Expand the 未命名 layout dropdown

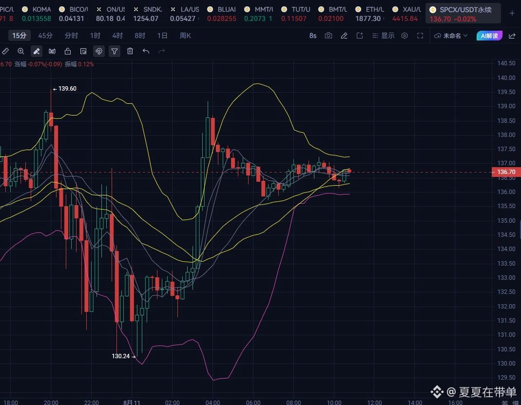click(451, 36)
